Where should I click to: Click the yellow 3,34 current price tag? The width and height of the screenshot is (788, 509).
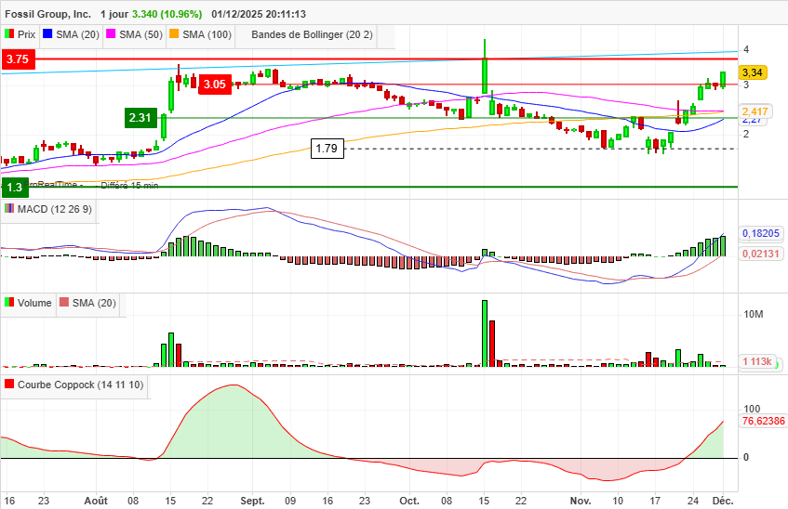[x=753, y=72]
